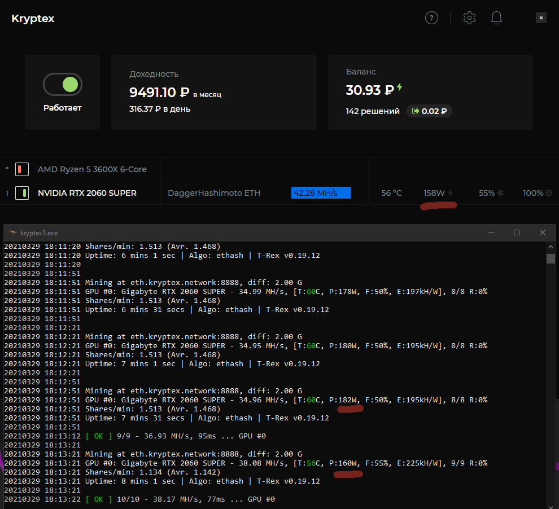Click the console line showing 9/9 - 36.93 MH/s
Viewport: 559px width, 509px height.
pos(135,436)
